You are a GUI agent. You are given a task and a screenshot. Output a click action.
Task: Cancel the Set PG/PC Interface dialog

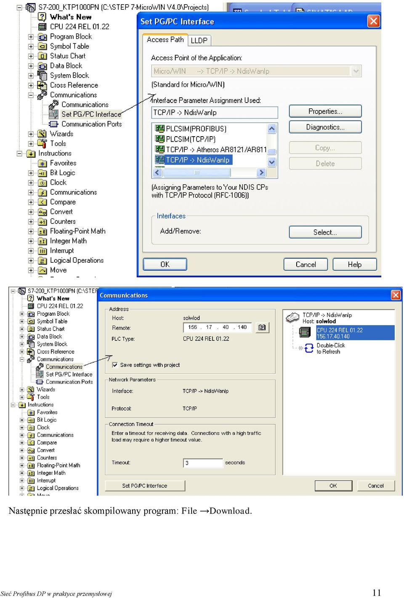[x=306, y=264]
